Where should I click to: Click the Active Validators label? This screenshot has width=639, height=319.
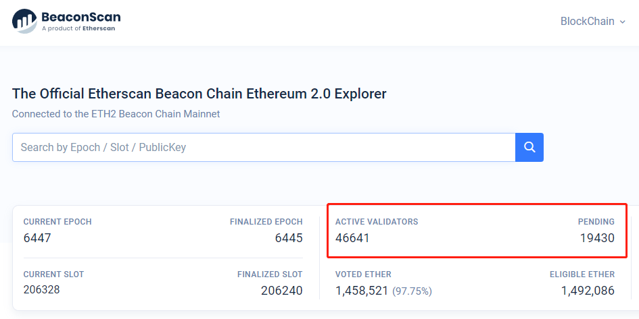tap(377, 221)
